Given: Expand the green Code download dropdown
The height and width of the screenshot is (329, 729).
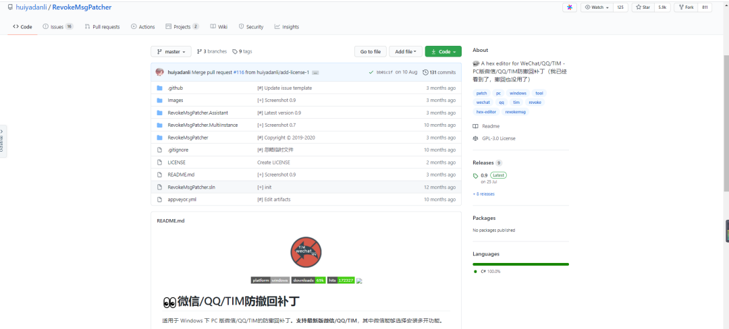Looking at the screenshot, I should click(443, 51).
